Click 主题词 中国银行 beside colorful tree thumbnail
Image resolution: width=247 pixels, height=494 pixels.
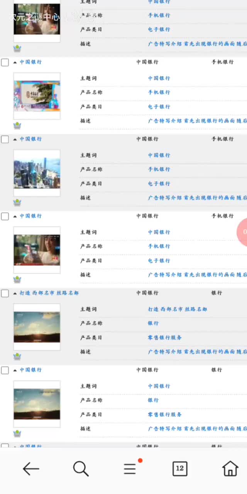(x=159, y=78)
